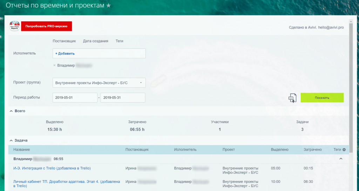Click scrollbar up arrow at top
The image size is (359, 191).
tap(351, 21)
